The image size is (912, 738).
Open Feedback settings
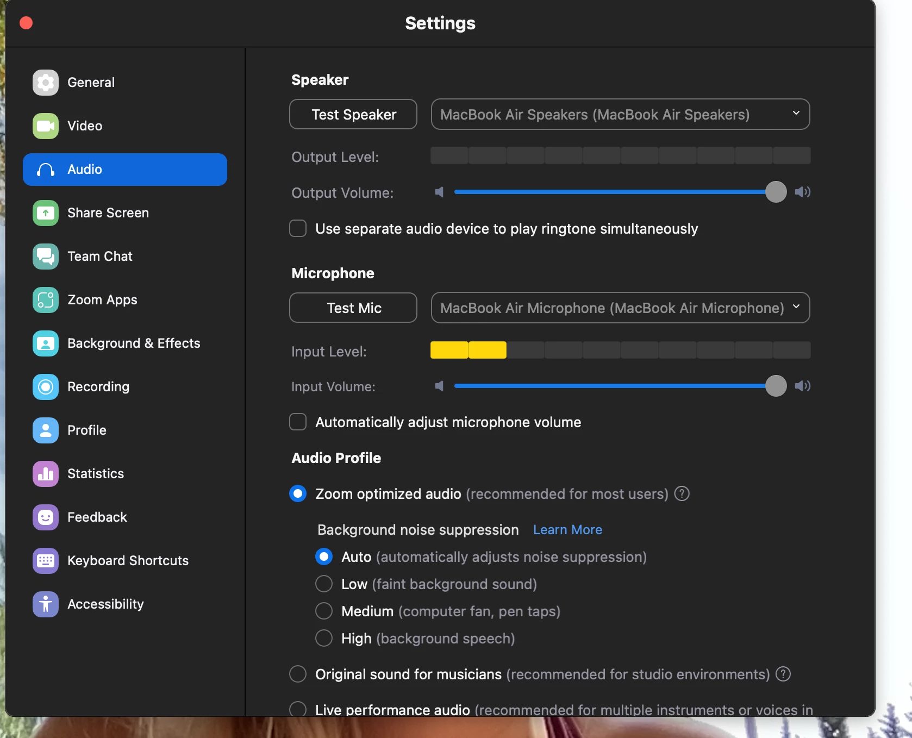pyautogui.click(x=125, y=517)
